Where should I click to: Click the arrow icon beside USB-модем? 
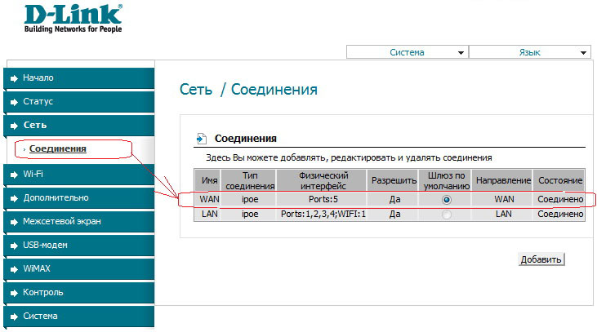pos(14,246)
